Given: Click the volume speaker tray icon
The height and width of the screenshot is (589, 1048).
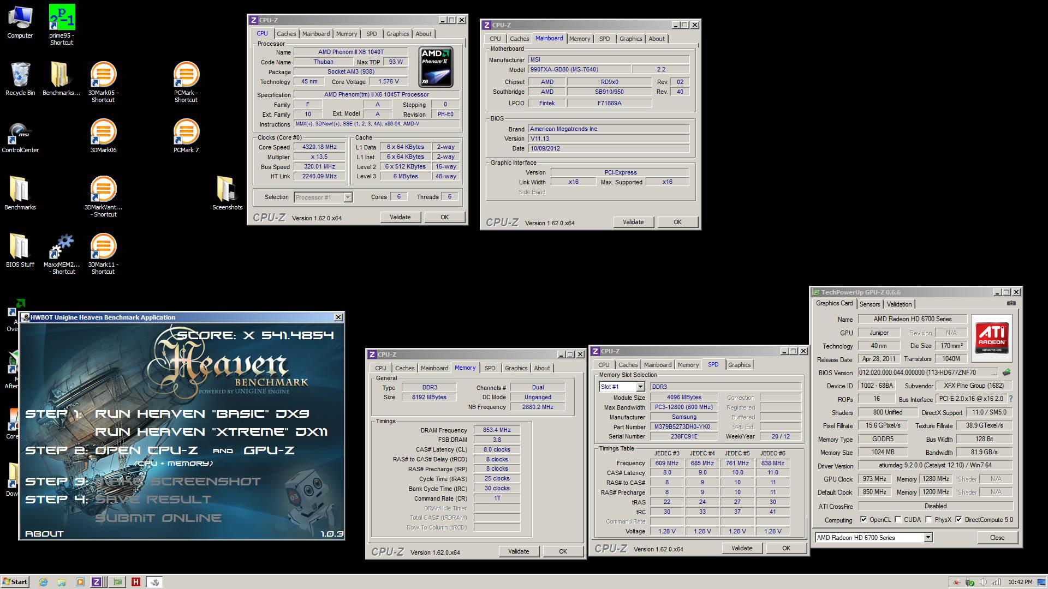Looking at the screenshot, I should pos(983,582).
